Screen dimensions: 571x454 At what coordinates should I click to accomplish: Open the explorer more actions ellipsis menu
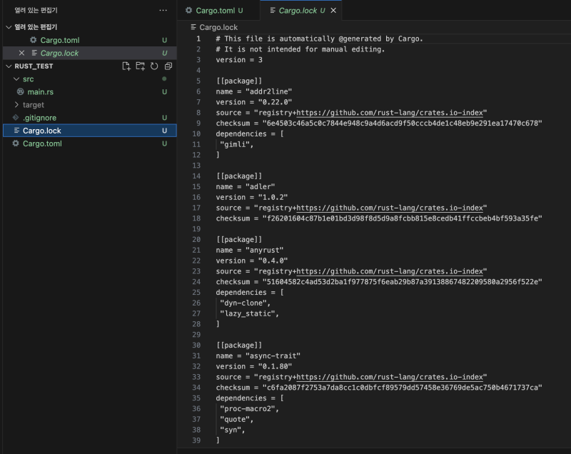point(163,11)
